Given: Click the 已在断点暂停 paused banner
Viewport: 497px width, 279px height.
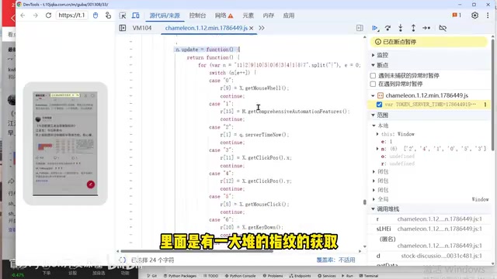Looking at the screenshot, I should [x=429, y=42].
